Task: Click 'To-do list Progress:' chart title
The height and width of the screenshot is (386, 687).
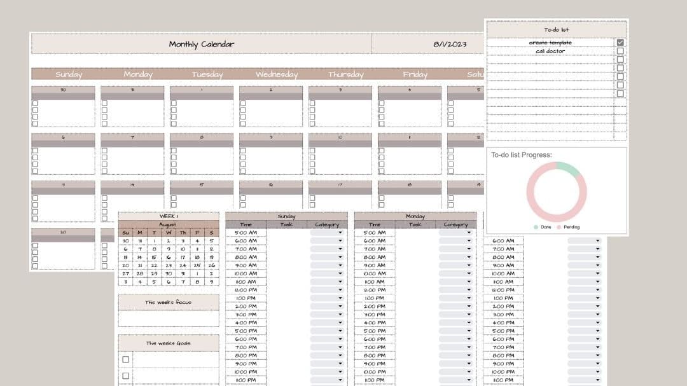Action: point(522,155)
